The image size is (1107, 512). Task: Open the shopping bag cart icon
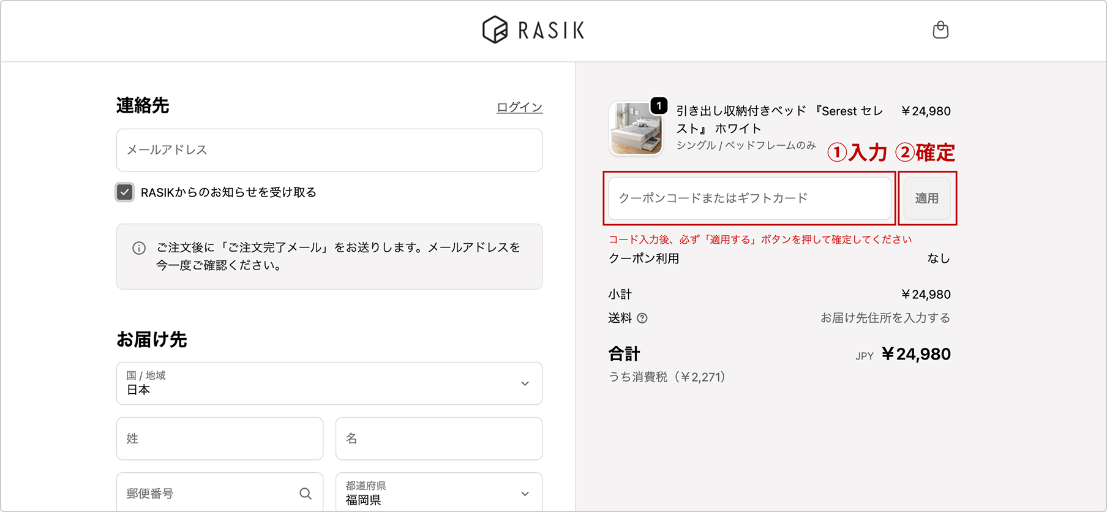[x=940, y=30]
